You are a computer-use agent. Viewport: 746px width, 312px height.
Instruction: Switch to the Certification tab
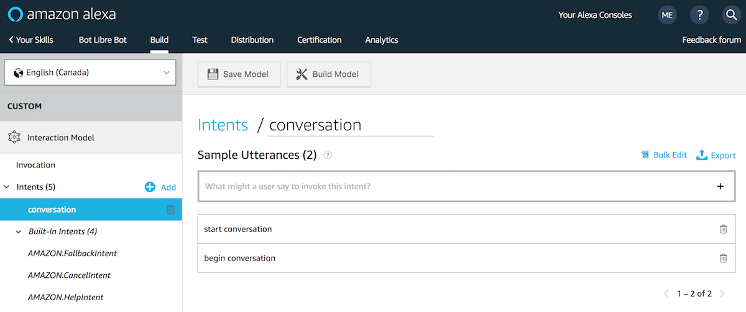tap(320, 40)
